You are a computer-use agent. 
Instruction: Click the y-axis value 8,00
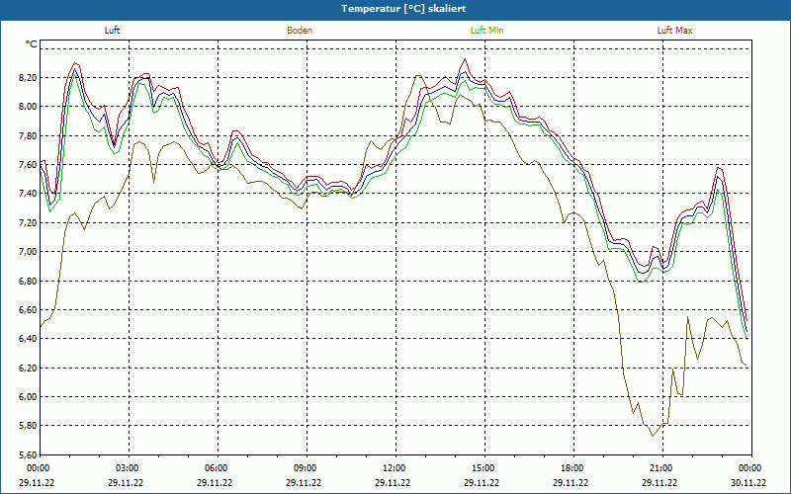[x=28, y=107]
